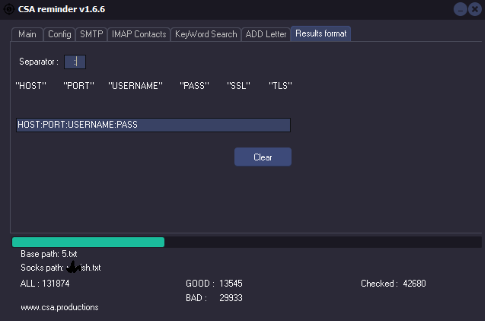
Task: Switch to the Main tab
Action: 27,34
